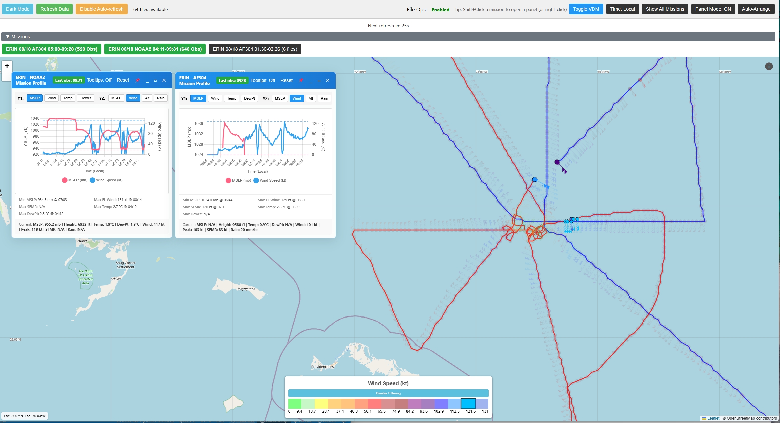Click the map zoom out minus icon

click(x=7, y=76)
